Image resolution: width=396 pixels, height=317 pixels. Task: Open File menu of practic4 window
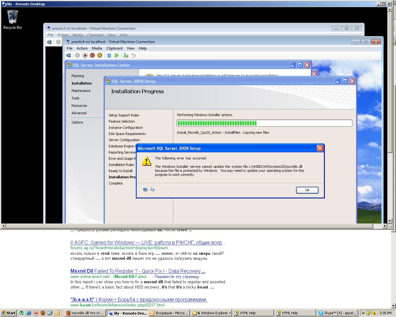pos(70,48)
